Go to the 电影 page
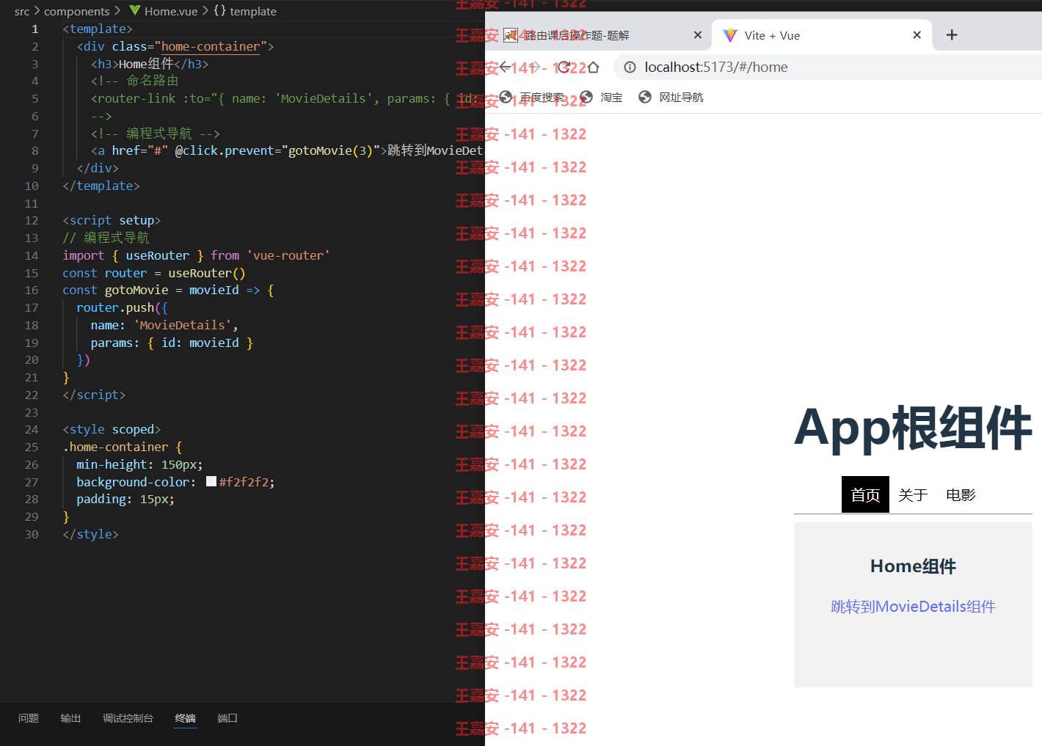This screenshot has width=1042, height=746. pyautogui.click(x=961, y=495)
